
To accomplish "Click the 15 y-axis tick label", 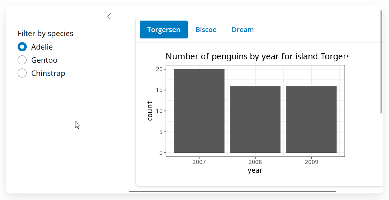I will pos(159,90).
